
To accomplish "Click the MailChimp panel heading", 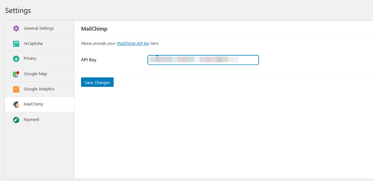I will [94, 29].
